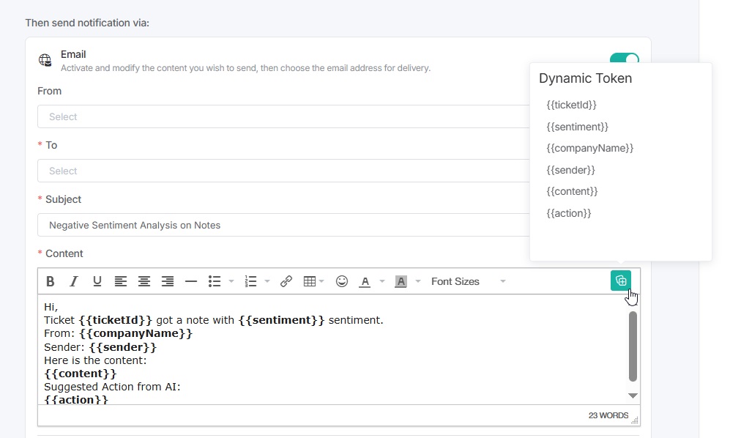The width and height of the screenshot is (741, 438).
Task: Toggle bold formatting in the editor
Action: 51,281
